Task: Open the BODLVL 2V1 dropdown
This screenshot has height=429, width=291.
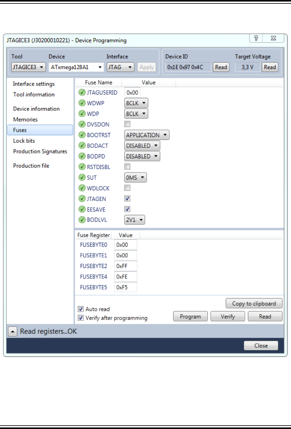Action: tap(135, 220)
